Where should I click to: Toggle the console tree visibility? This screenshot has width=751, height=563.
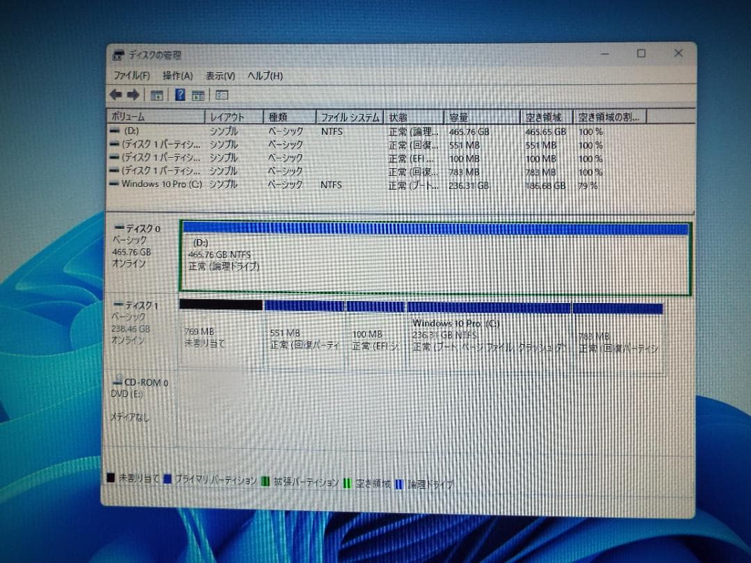[x=157, y=95]
